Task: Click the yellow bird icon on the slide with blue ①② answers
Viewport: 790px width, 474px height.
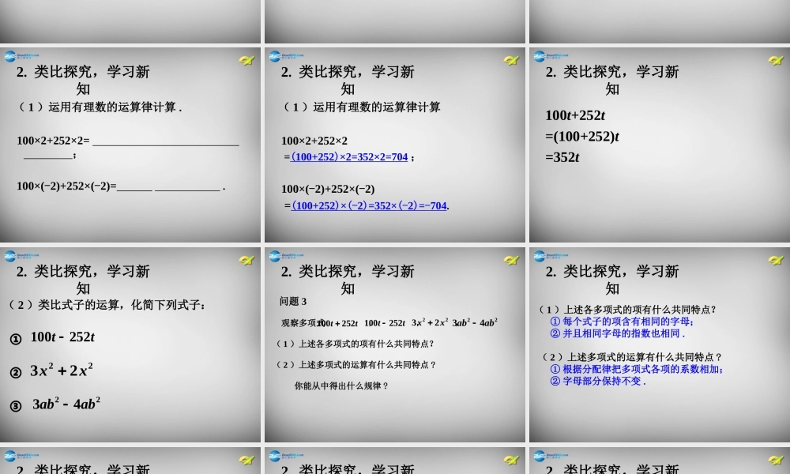Action: (x=776, y=260)
